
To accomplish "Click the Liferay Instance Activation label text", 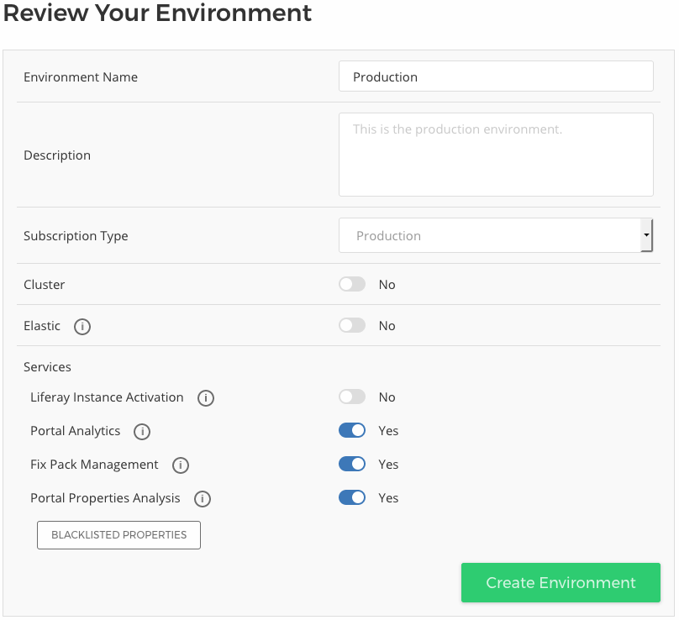I will (107, 397).
